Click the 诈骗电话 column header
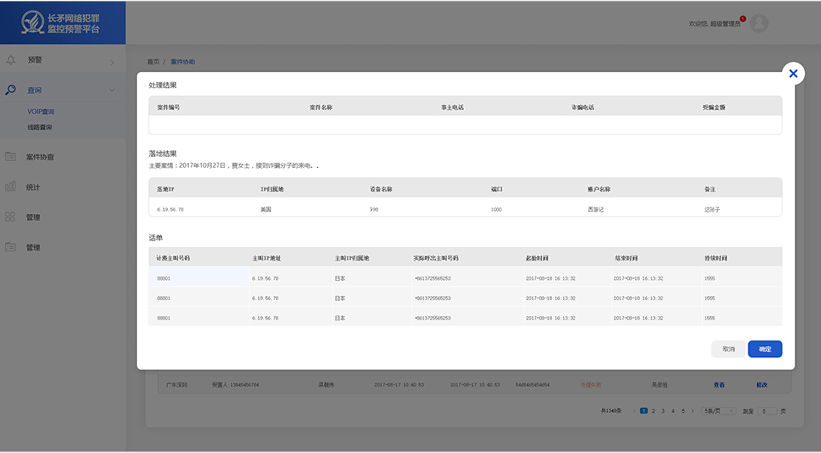 (x=583, y=107)
